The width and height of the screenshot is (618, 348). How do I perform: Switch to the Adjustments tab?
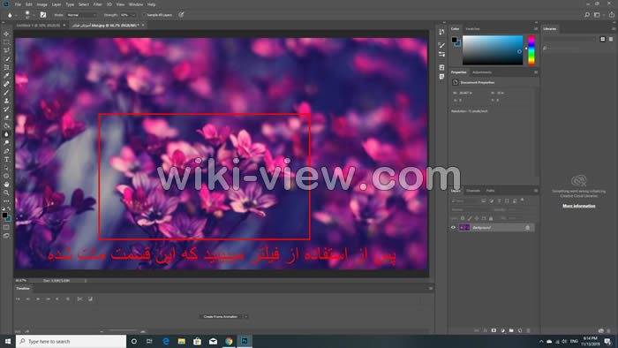[x=482, y=72]
